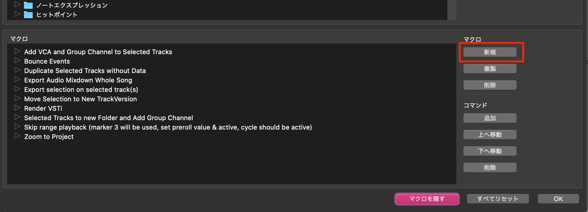Select Duplicate Selected Tracks without Data macro
The height and width of the screenshot is (212, 588).
85,71
